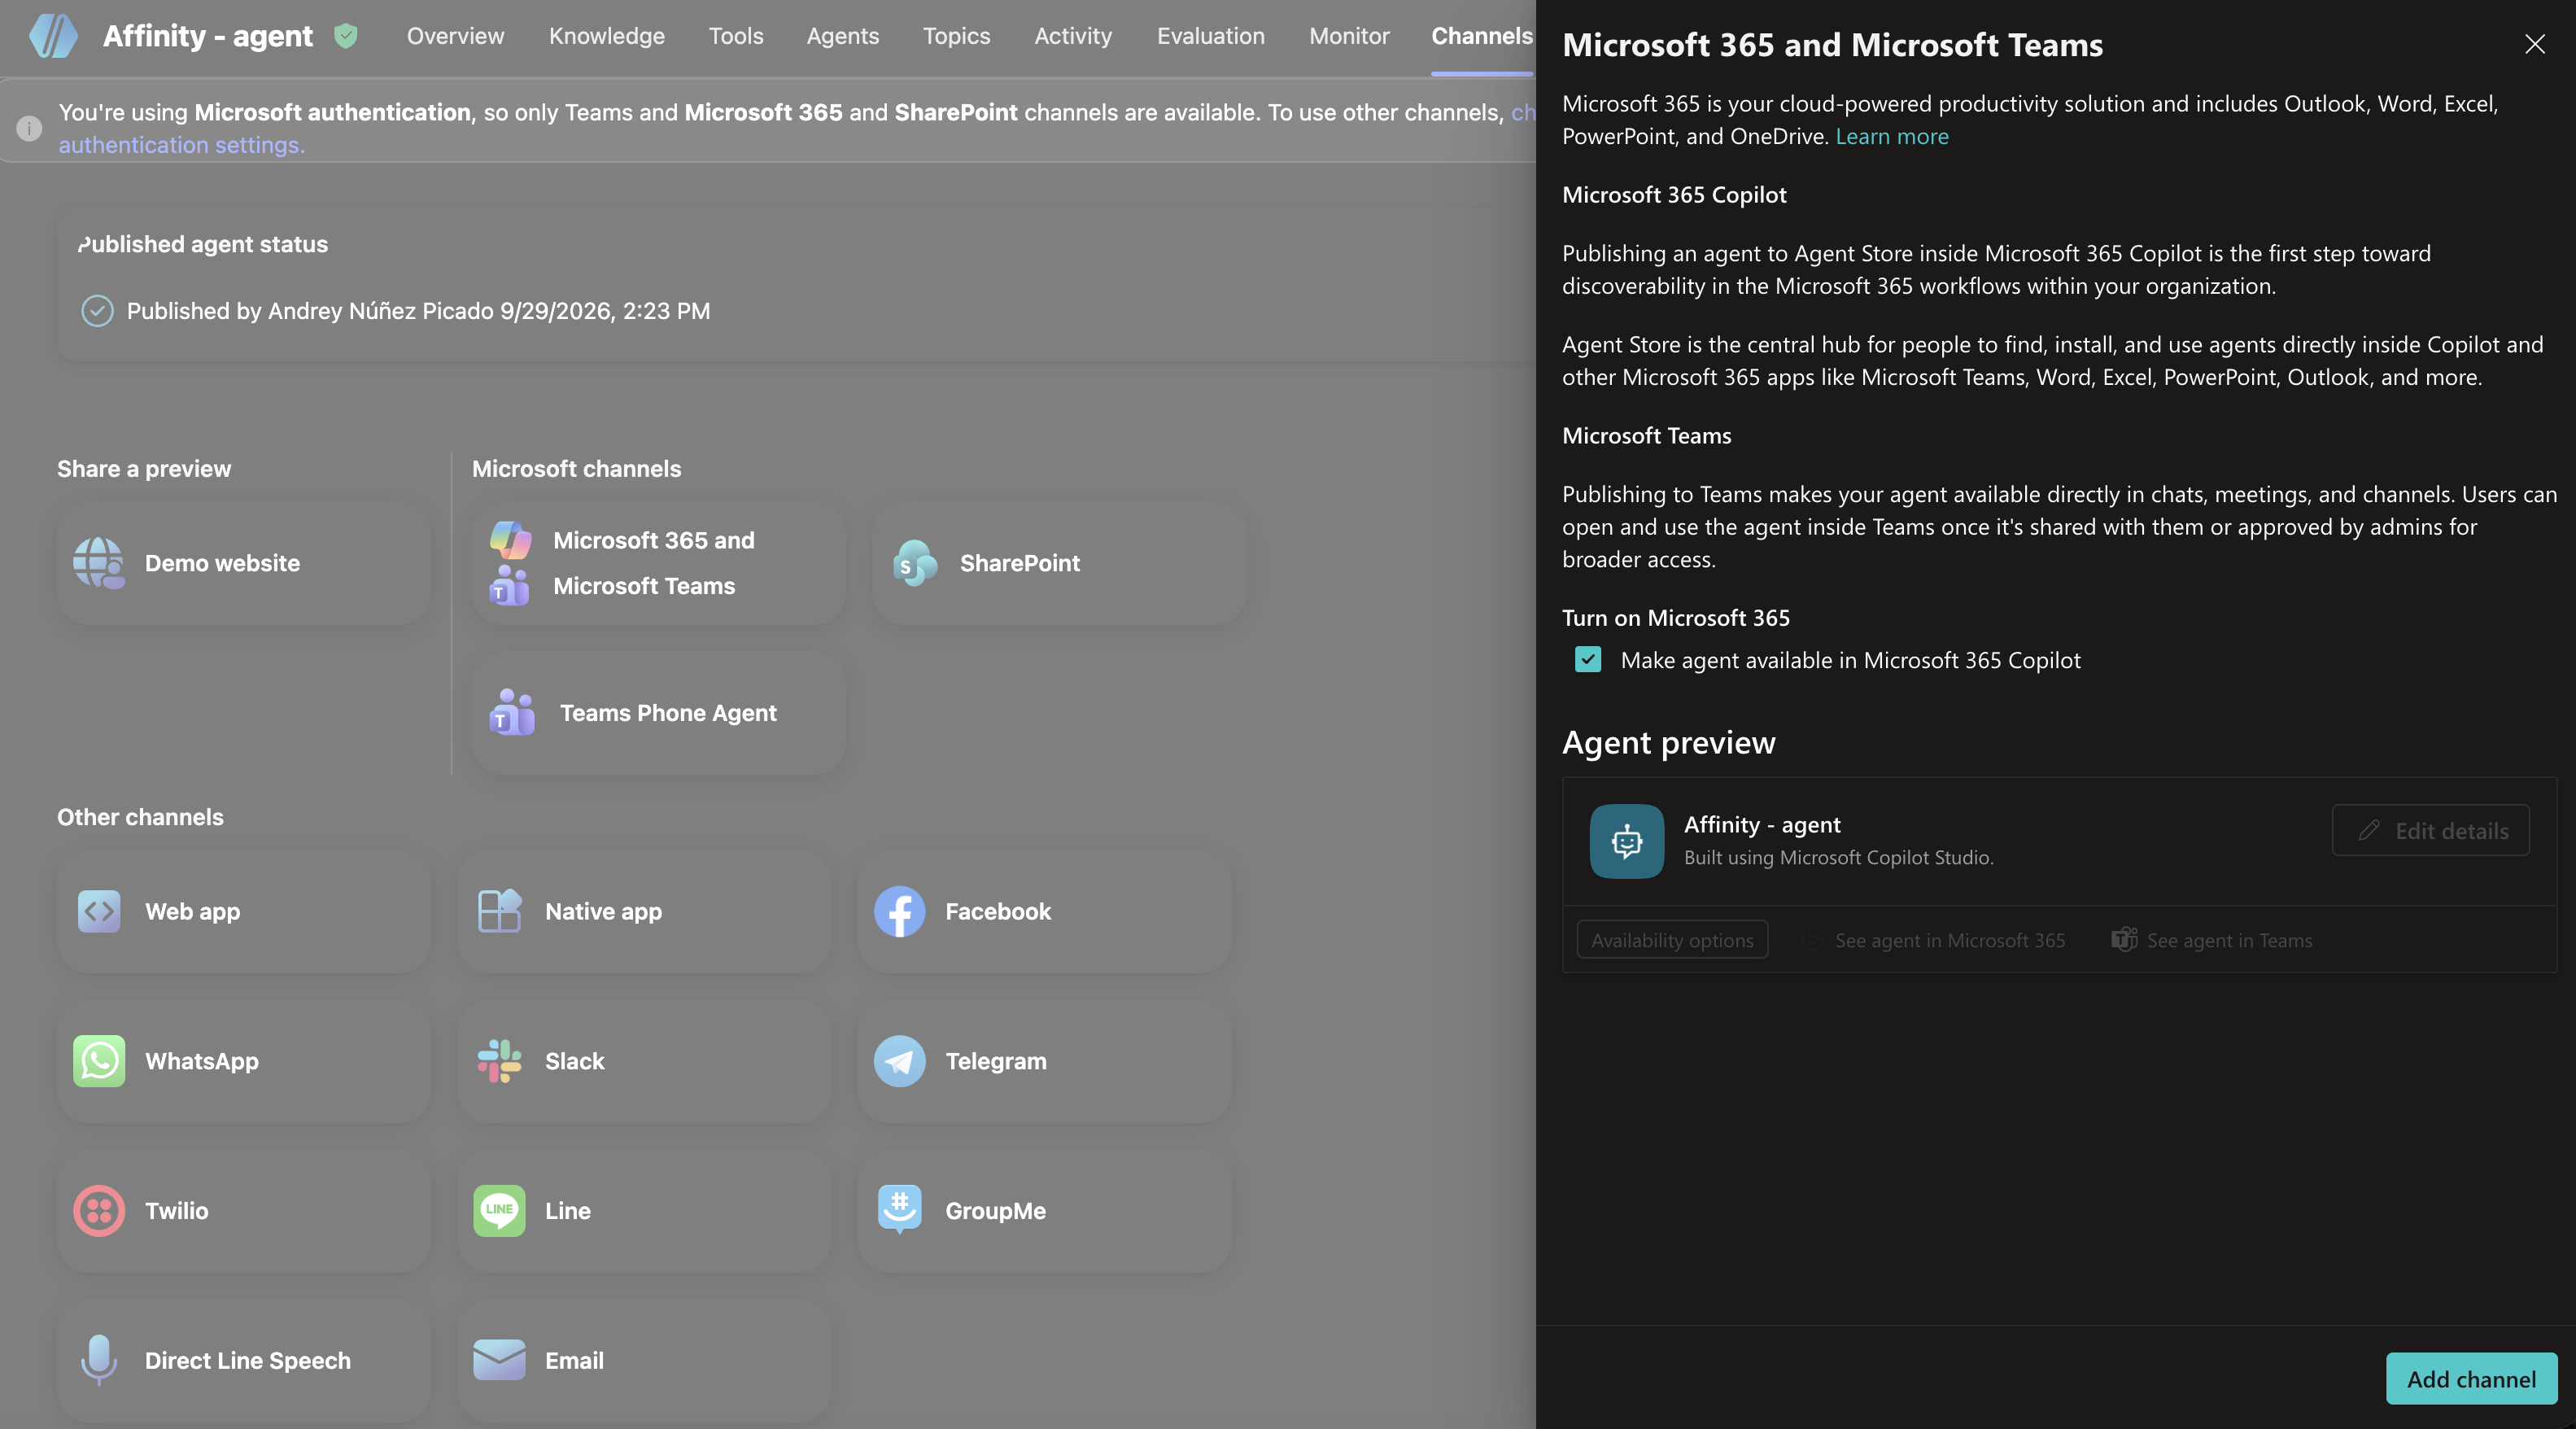
Task: Click the Copilot Studio logo icon
Action: tap(53, 36)
